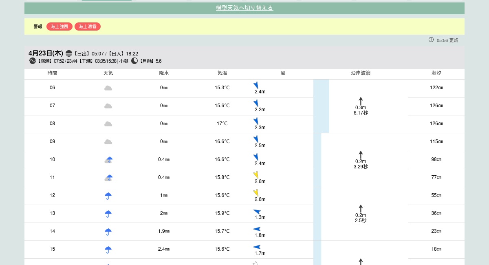Click the 警報 label

[x=38, y=26]
